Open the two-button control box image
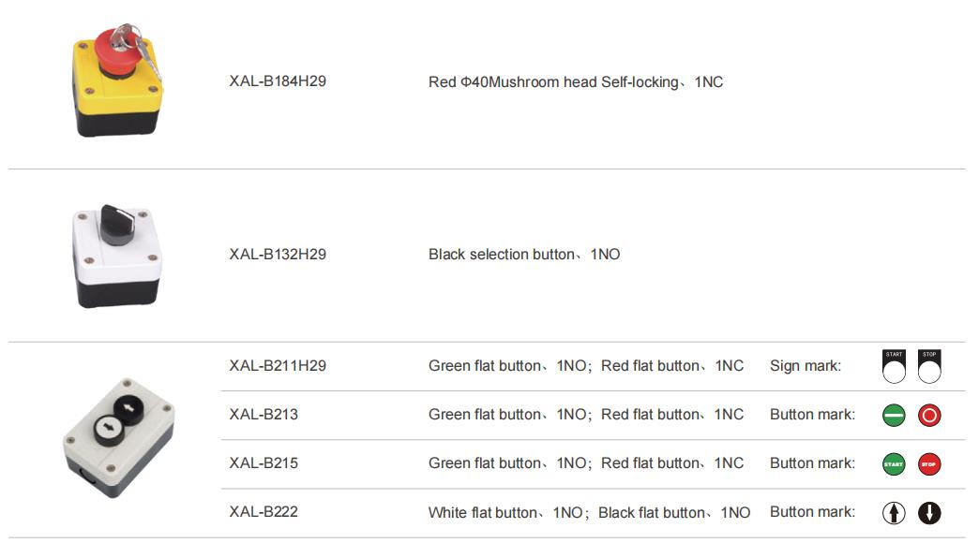The height and width of the screenshot is (543, 979). point(119,437)
